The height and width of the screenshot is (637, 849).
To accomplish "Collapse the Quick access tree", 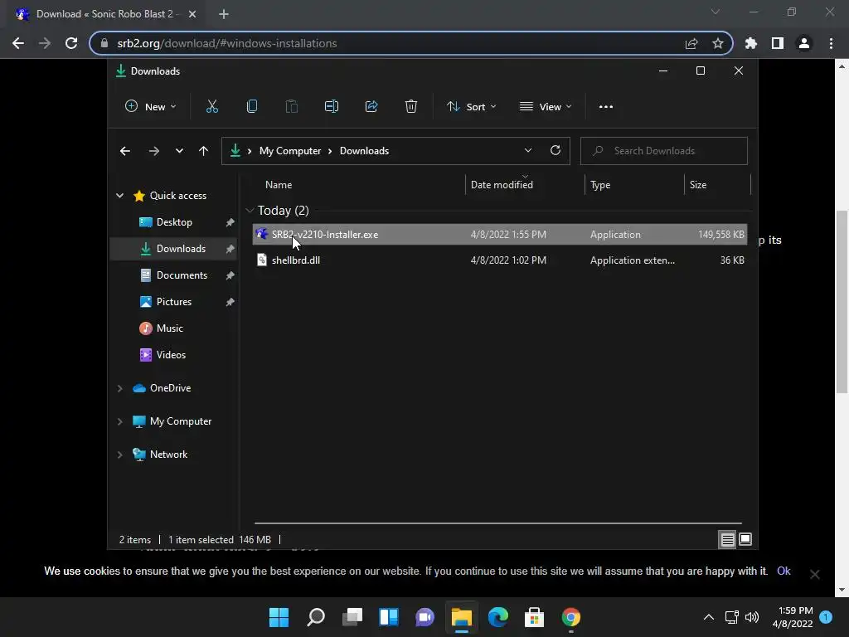I will click(x=119, y=196).
